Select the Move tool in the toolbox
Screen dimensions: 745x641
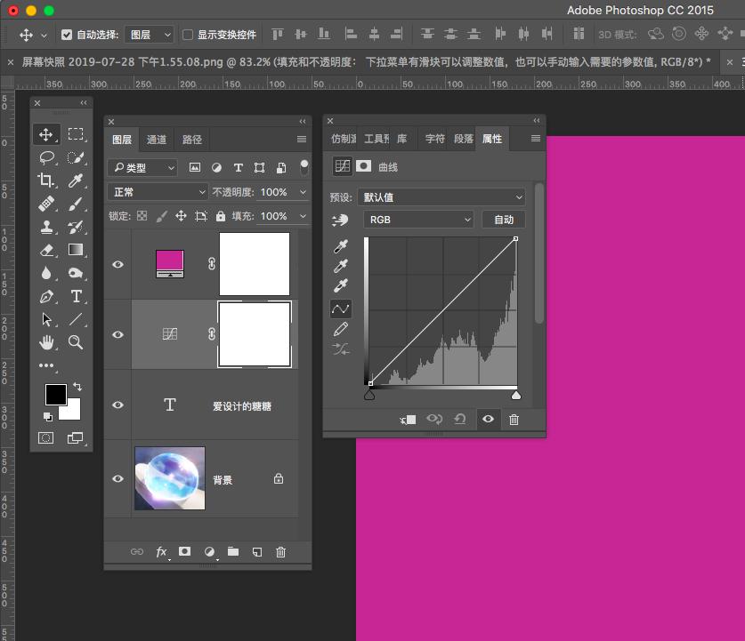(46, 134)
